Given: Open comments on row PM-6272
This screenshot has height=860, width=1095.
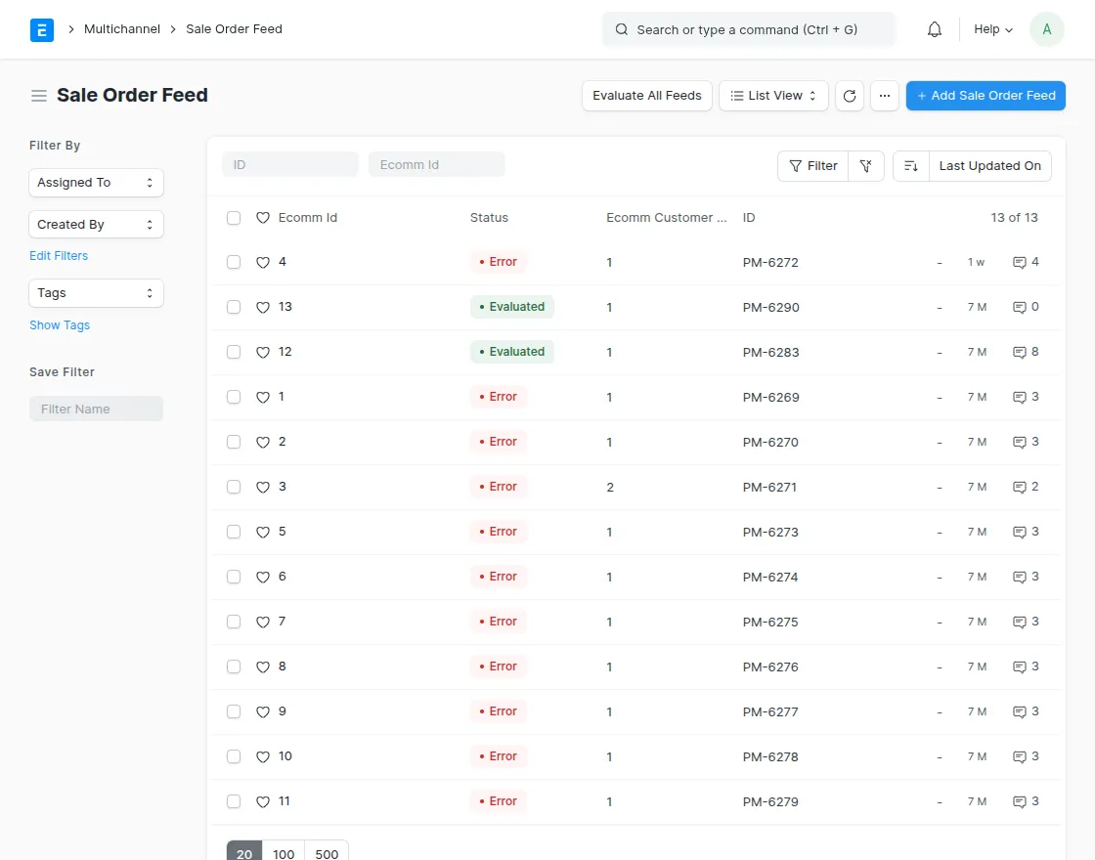Looking at the screenshot, I should (x=1025, y=262).
